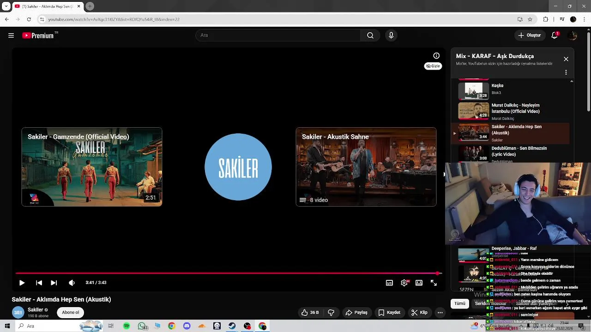Skip to the next video

(54, 283)
